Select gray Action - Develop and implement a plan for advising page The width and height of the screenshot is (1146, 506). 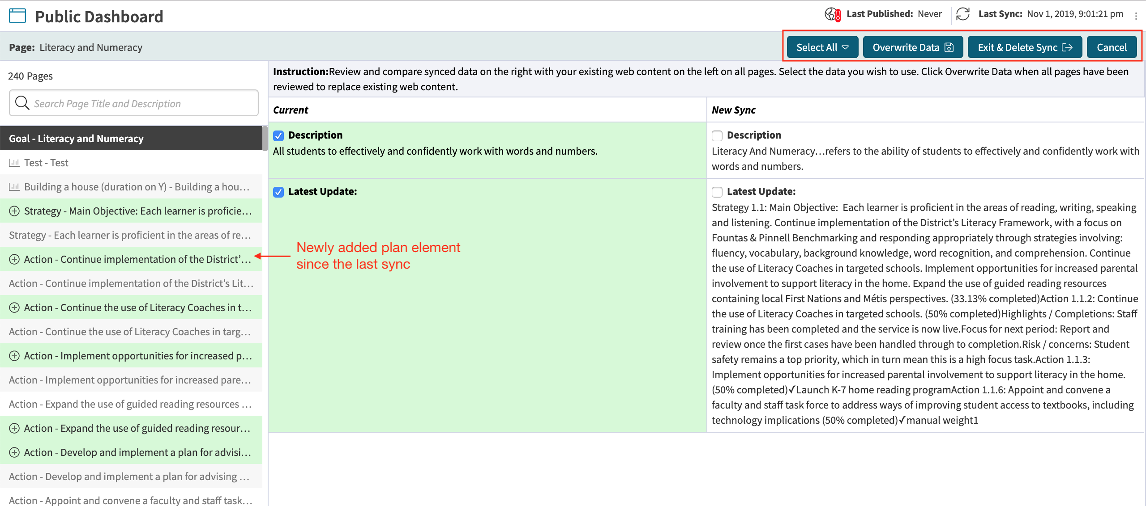pos(131,476)
